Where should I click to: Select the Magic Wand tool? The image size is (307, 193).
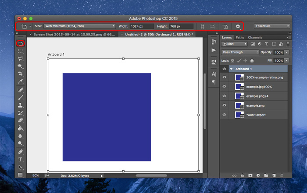tap(20, 66)
